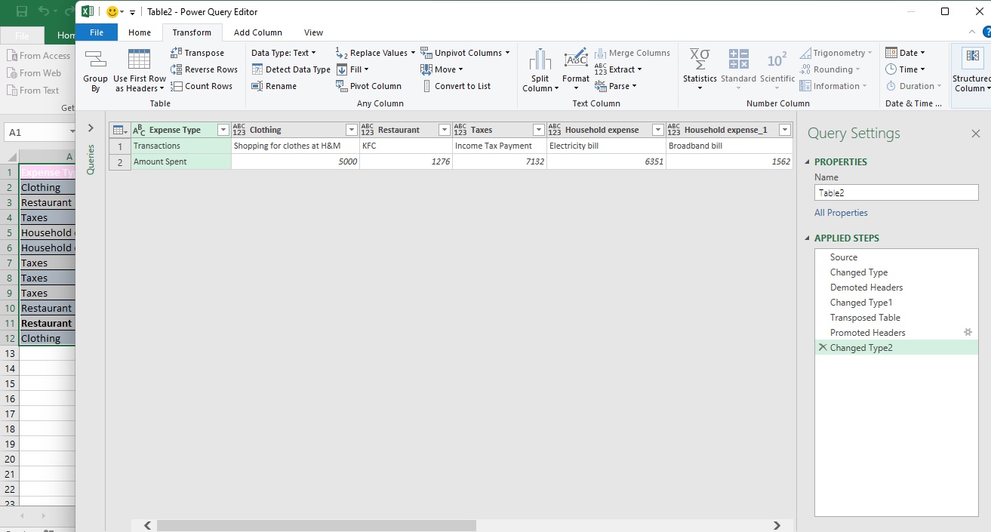Click the All Properties link
Screen dimensions: 991x532
click(x=841, y=212)
